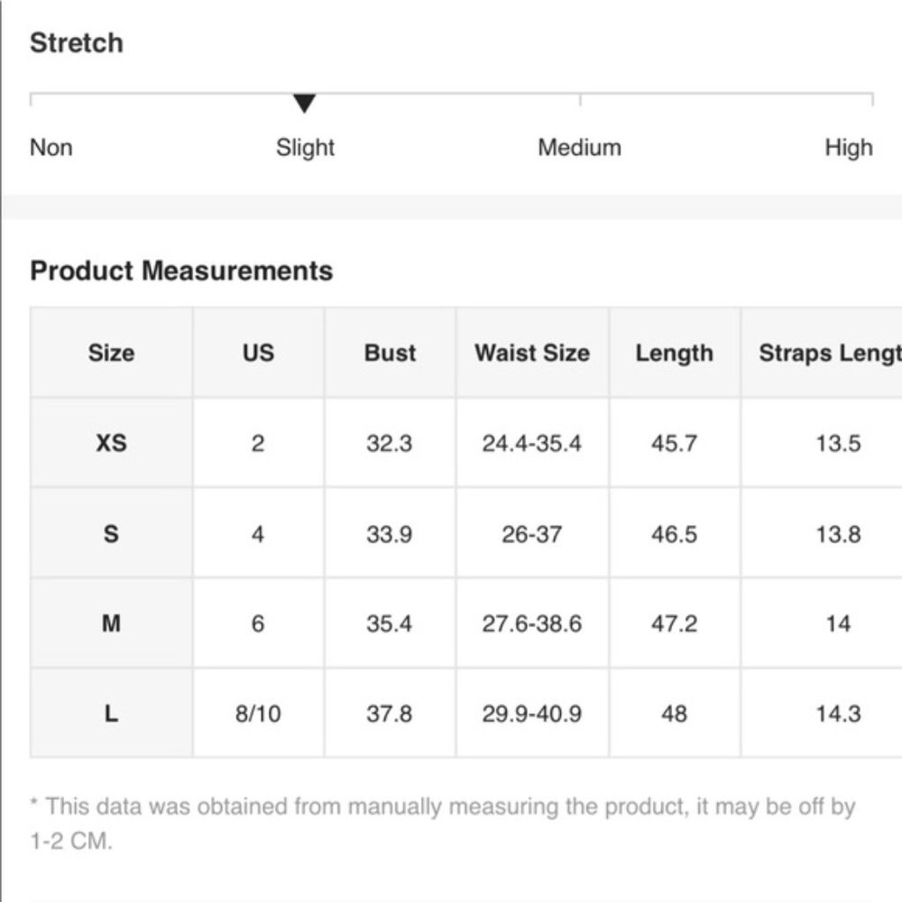
Task: Click the US column header
Action: point(258,353)
